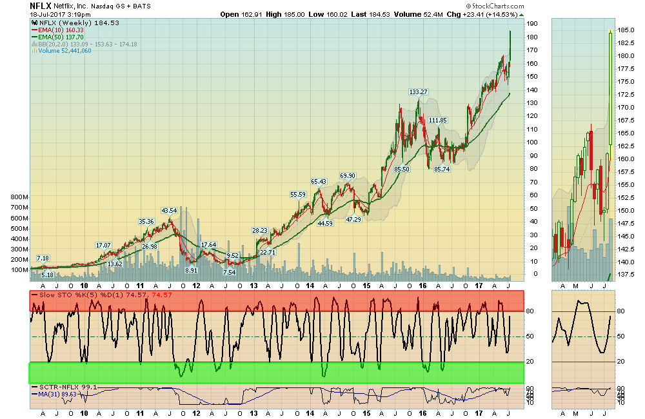Click the 85.74 low price label
This screenshot has width=645, height=419.
[442, 169]
